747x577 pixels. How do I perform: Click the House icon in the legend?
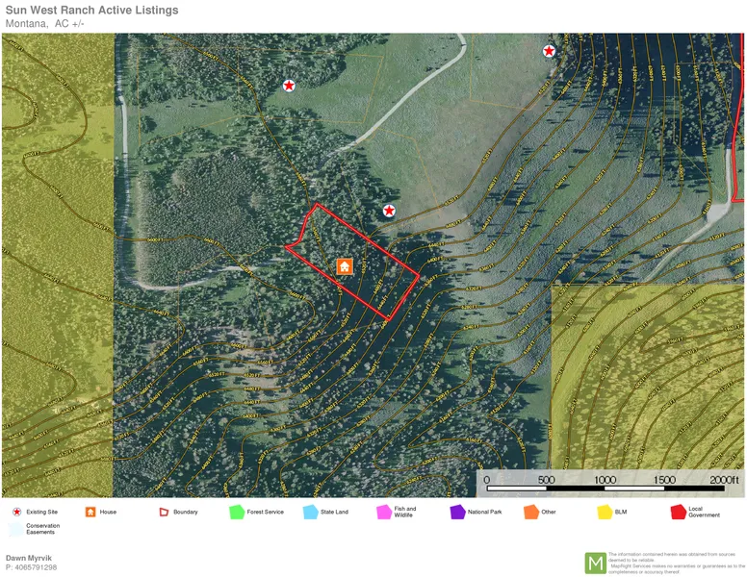90,512
